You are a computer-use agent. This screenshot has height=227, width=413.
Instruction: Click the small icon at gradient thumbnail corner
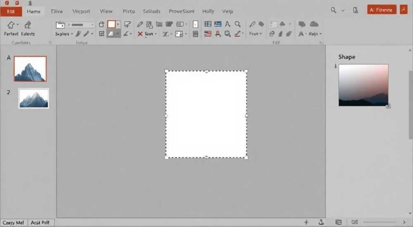tap(388, 106)
